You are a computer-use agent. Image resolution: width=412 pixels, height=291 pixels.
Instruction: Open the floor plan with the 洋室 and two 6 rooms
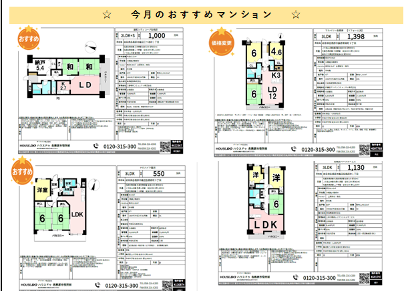[x=61, y=209]
